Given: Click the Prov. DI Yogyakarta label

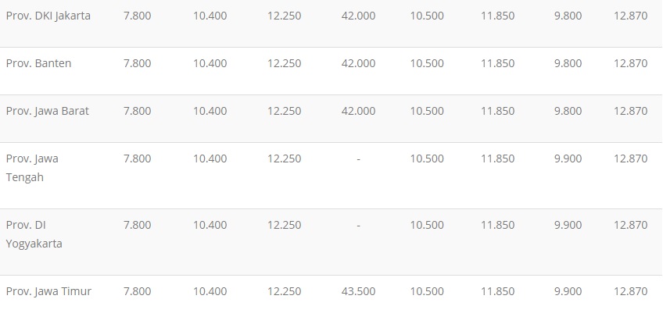Looking at the screenshot, I should [x=34, y=234].
